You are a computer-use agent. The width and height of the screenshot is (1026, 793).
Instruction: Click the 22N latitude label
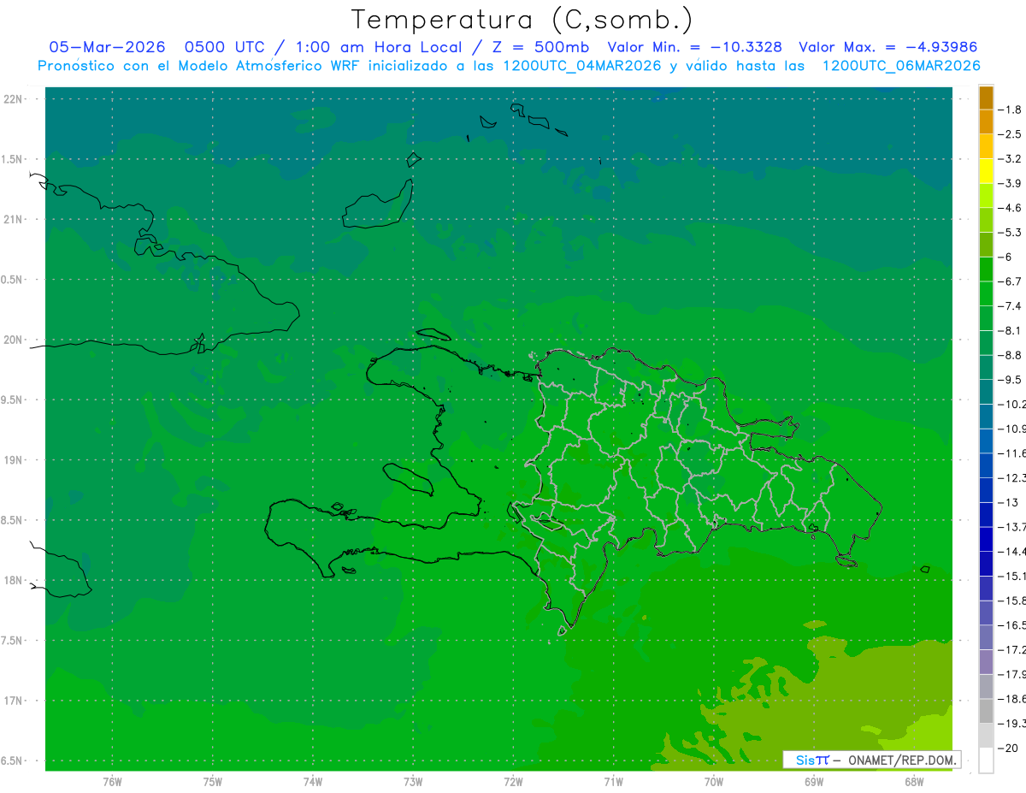14,99
